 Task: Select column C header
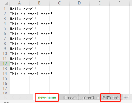tap(59, 3)
